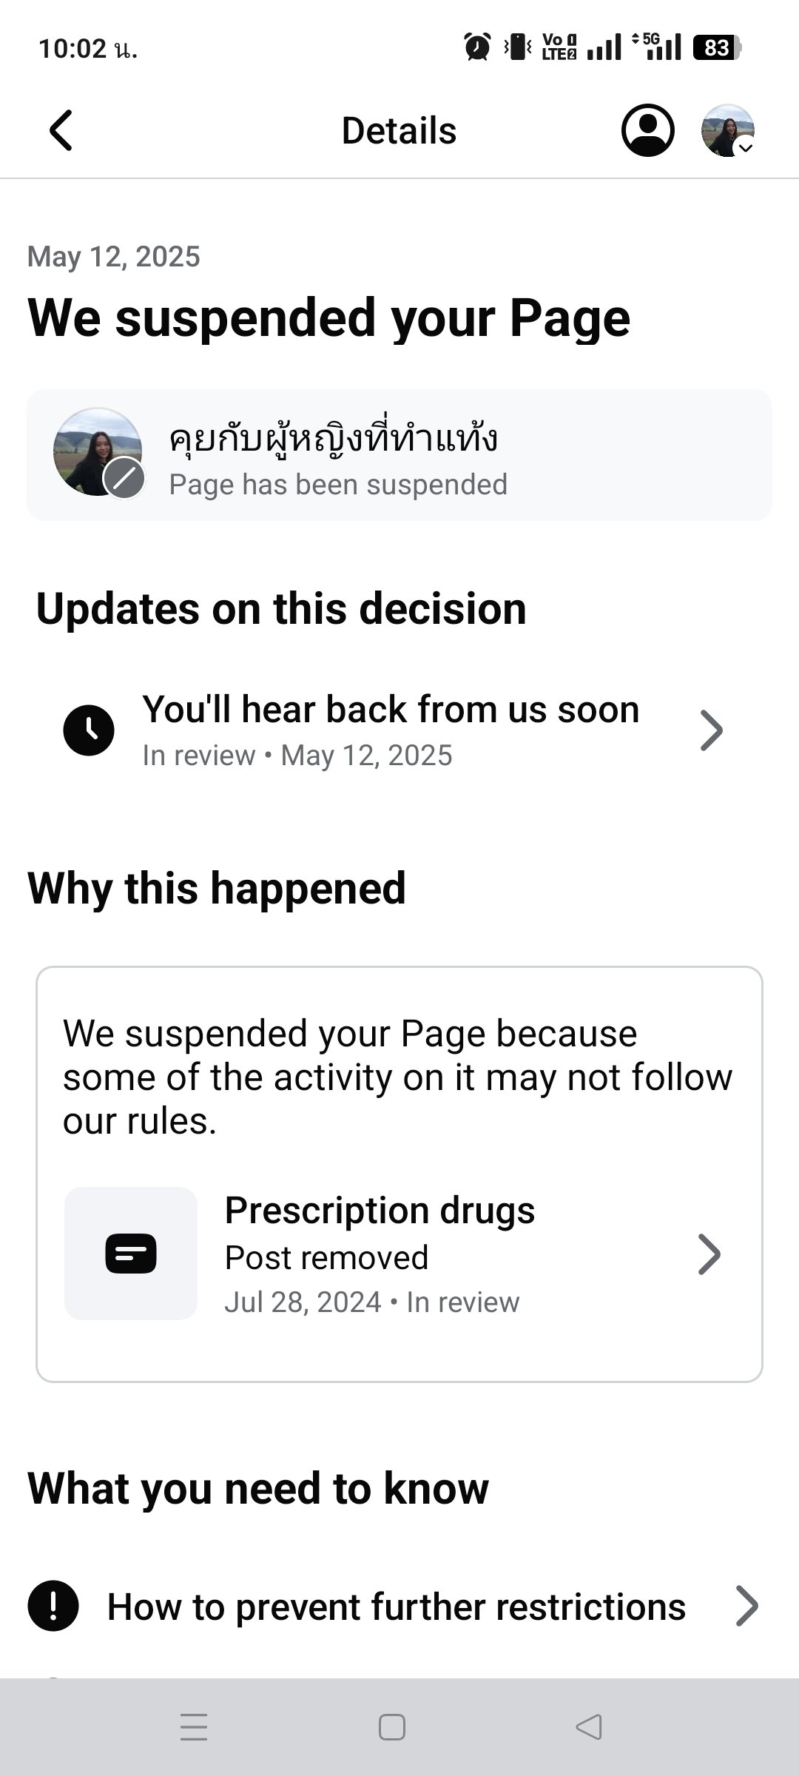799x1776 pixels.
Task: Tap the post thumbnail icon next to Prescription drugs
Action: pyautogui.click(x=130, y=1254)
